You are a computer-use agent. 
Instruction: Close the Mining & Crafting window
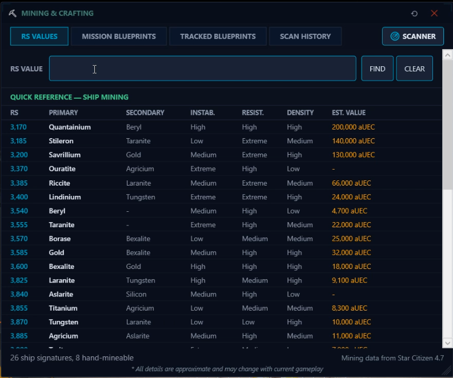[x=434, y=13]
